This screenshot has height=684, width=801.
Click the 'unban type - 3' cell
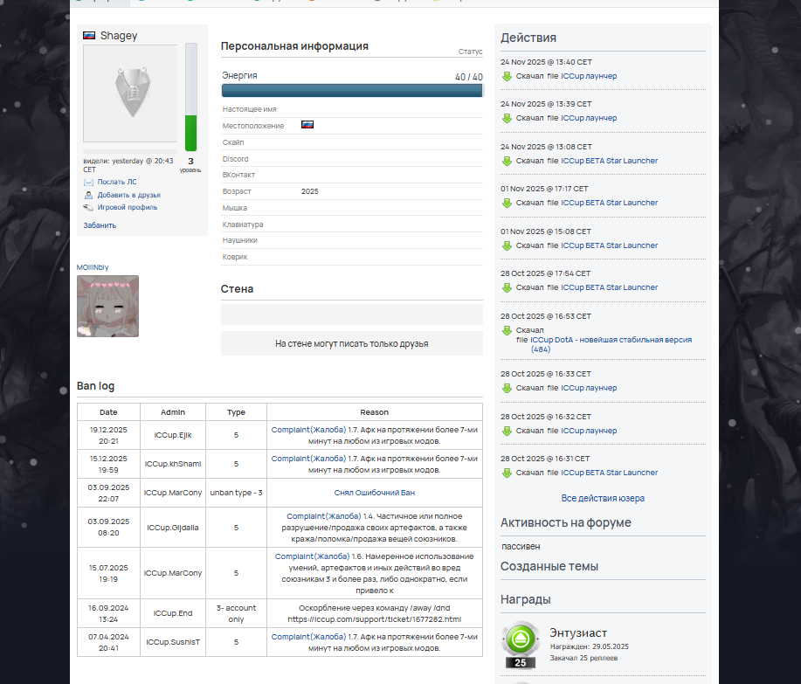[236, 493]
